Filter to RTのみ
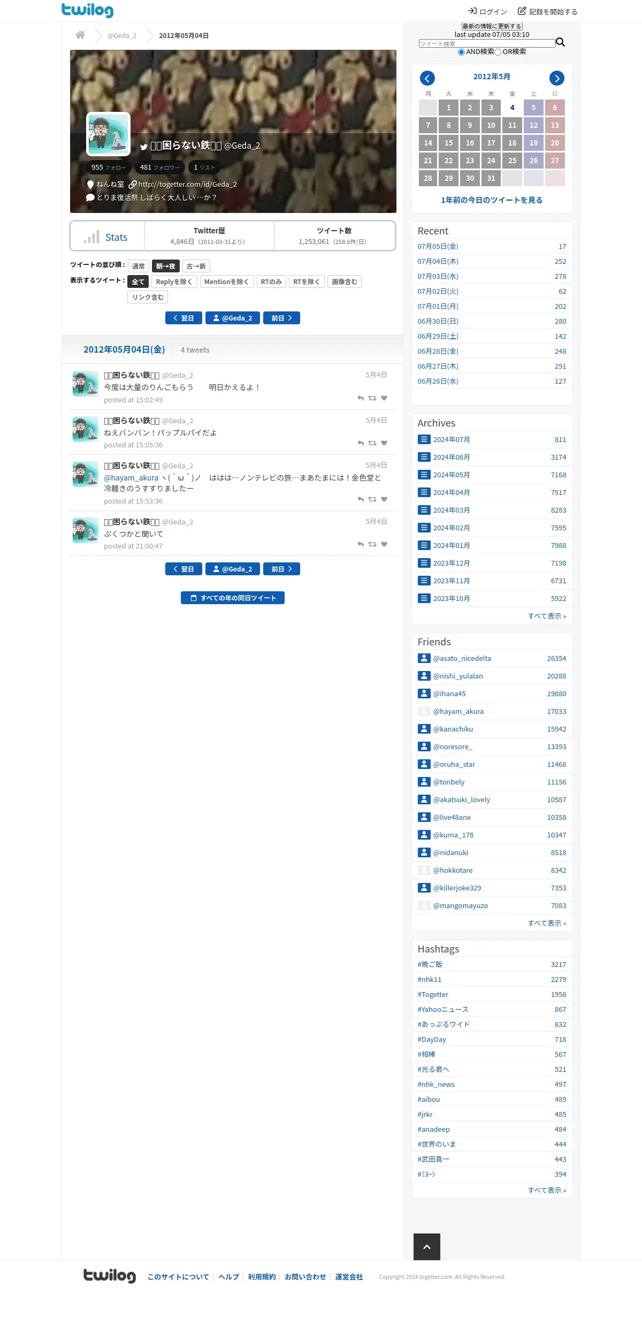The image size is (642, 1341). pyautogui.click(x=271, y=281)
